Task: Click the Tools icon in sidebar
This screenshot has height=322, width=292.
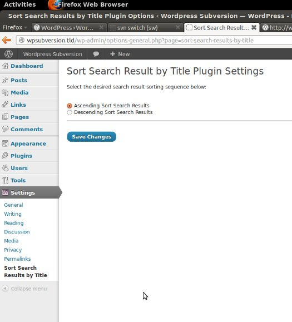Action: tap(5, 180)
